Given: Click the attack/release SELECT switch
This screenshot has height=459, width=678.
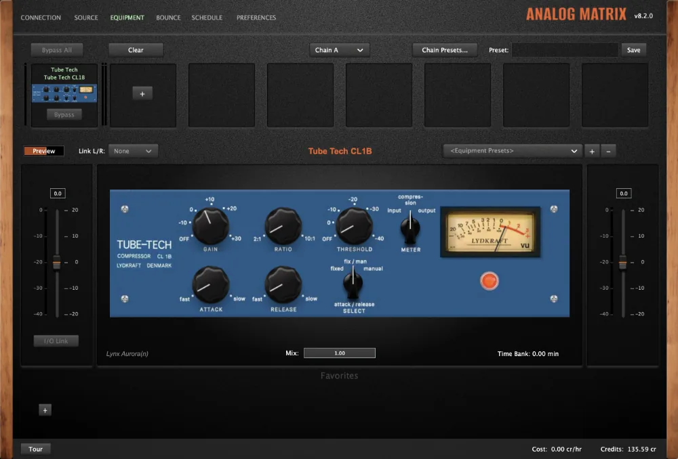Looking at the screenshot, I should (x=353, y=284).
